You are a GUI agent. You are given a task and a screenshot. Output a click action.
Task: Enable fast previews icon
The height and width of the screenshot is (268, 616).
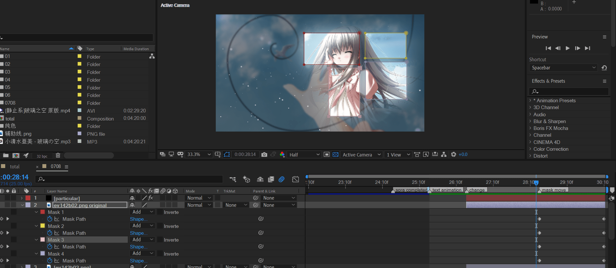click(x=426, y=154)
